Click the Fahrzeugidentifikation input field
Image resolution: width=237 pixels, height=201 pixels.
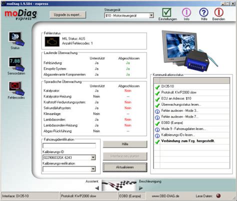[x=69, y=145]
